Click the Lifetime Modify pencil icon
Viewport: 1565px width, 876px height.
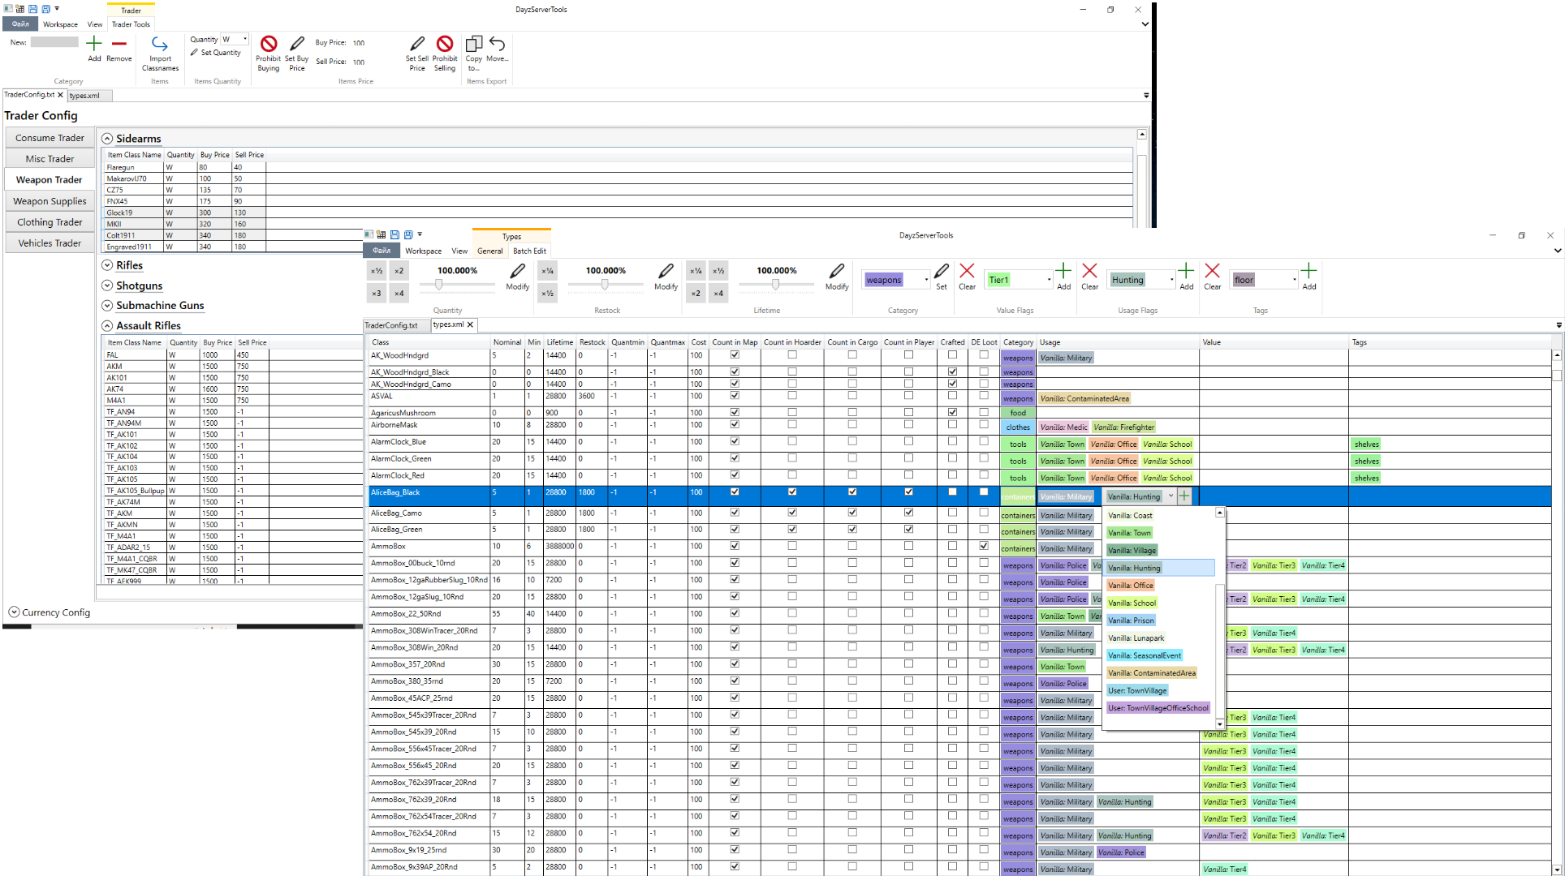coord(837,272)
